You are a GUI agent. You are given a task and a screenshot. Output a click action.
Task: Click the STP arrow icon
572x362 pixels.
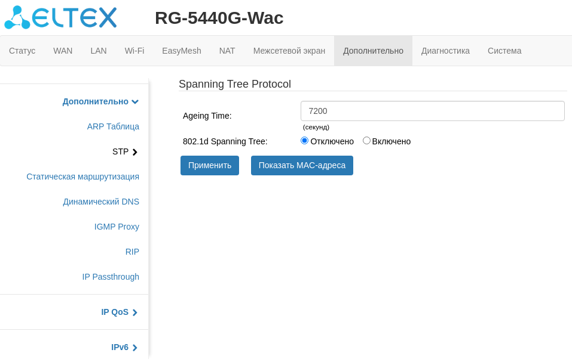[x=135, y=152]
